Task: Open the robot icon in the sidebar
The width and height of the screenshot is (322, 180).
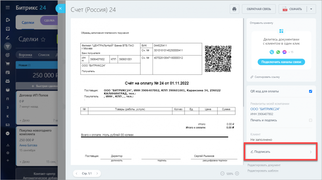Action: (x=8, y=81)
